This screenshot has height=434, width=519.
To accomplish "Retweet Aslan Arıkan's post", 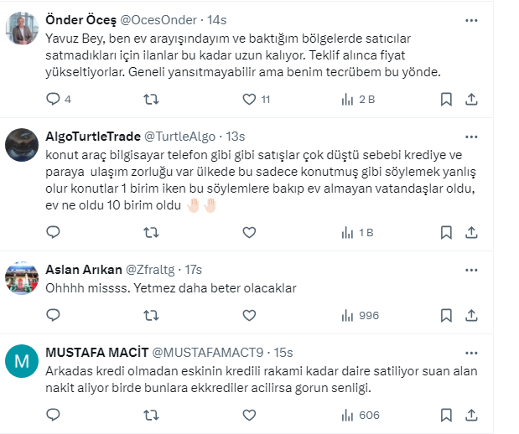I will coord(150,316).
